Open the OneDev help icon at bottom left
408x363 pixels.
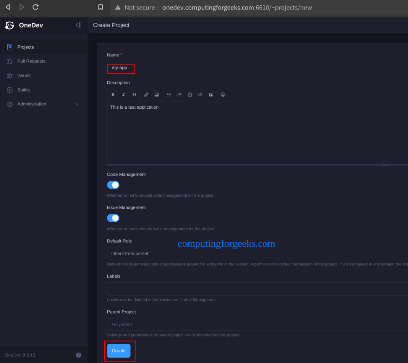click(x=78, y=355)
